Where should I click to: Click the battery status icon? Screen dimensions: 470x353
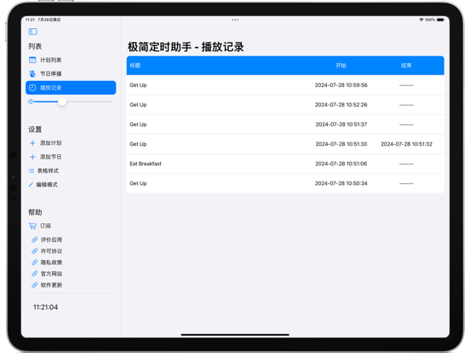click(440, 20)
